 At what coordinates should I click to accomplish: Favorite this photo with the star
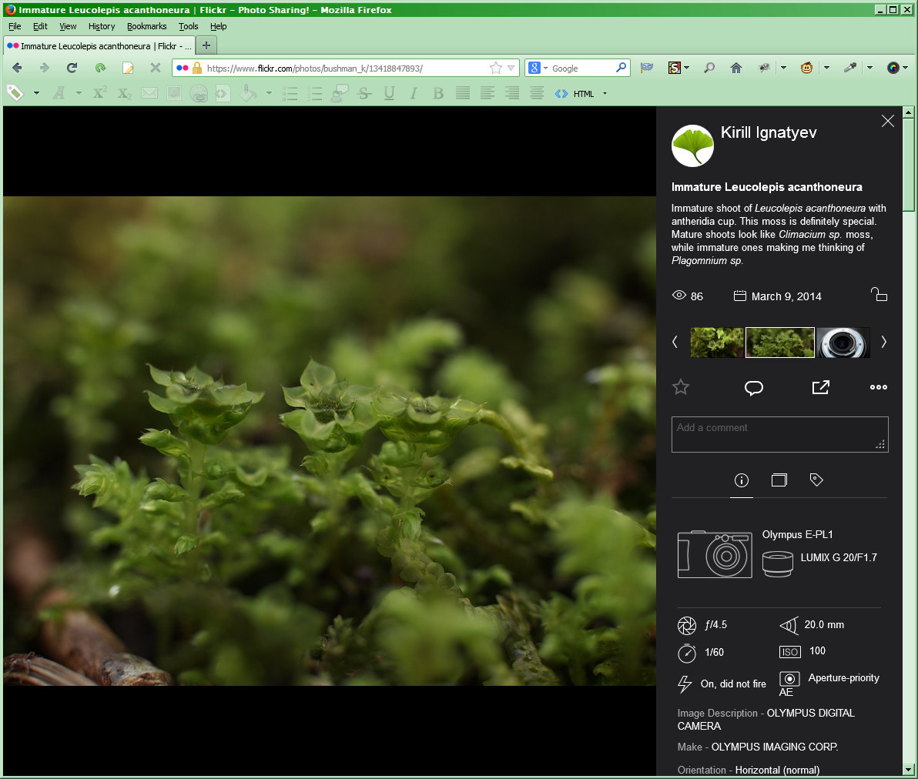(x=680, y=387)
